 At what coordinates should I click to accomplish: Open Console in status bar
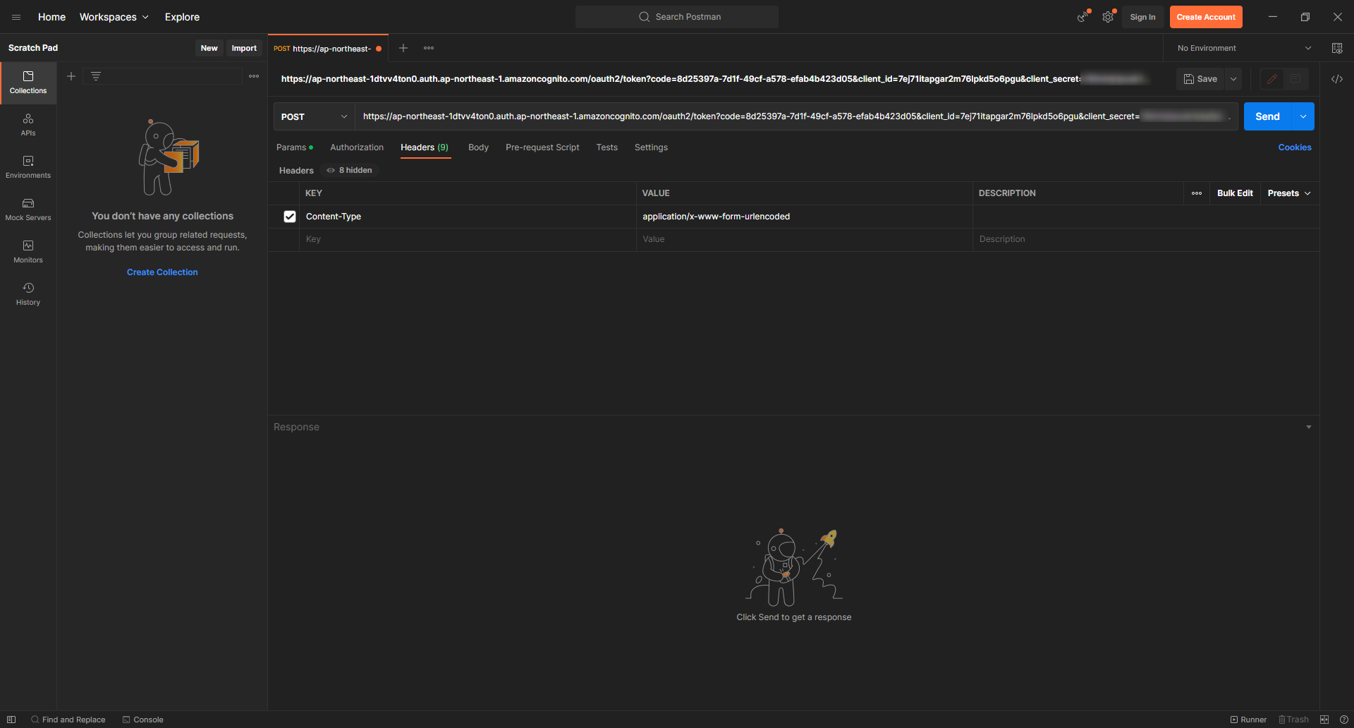click(x=143, y=720)
